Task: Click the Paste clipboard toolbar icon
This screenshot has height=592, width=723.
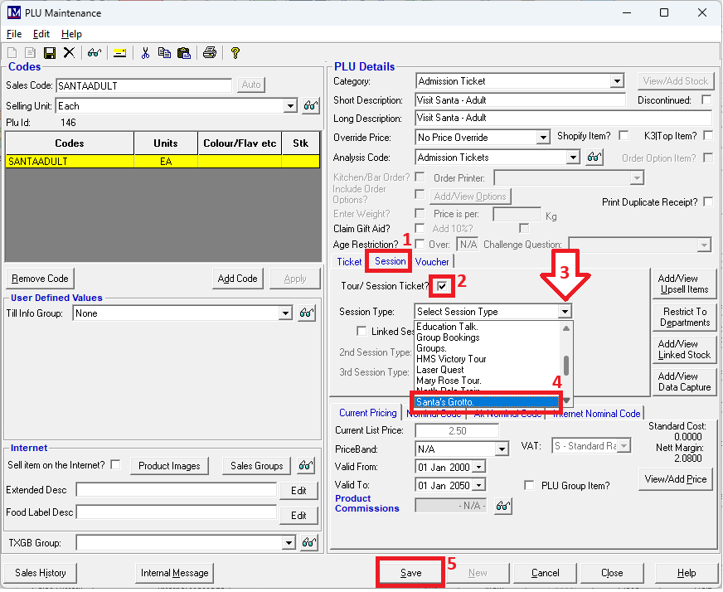Action: point(183,53)
